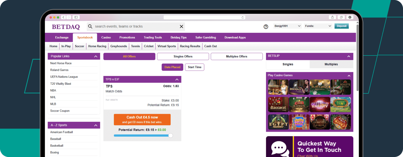The height and width of the screenshot is (157, 403).
Task: Open the Trading Tools tab
Action: tap(153, 37)
